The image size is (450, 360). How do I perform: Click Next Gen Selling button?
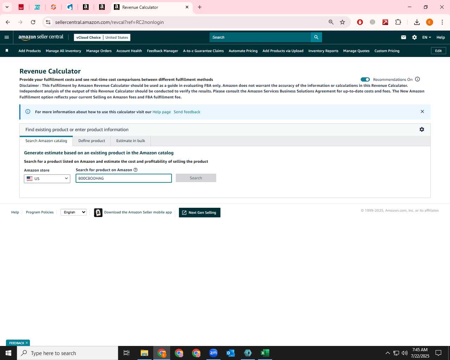coord(200,212)
